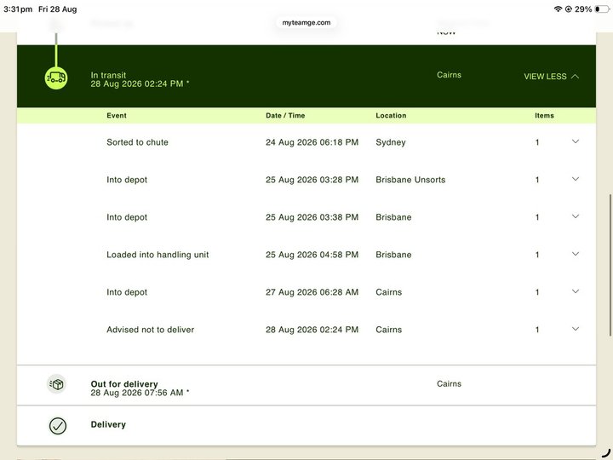The image size is (613, 460).
Task: Select '28 Aug 2026 02:24 PM' row timestamp
Action: click(312, 330)
